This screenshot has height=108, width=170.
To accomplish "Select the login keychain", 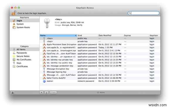I will click(x=25, y=21).
